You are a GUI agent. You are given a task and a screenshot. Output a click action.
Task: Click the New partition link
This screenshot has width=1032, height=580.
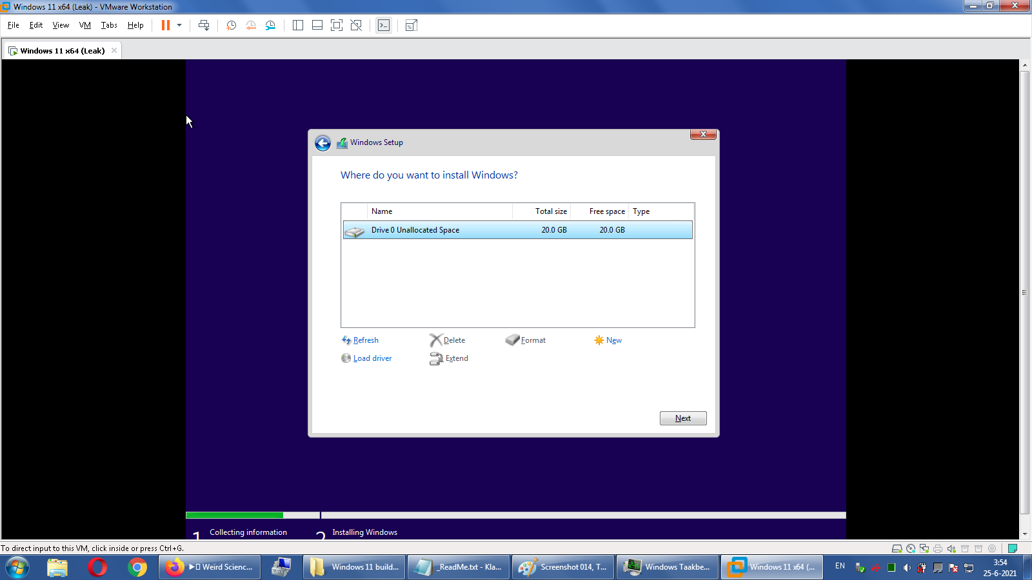[613, 340]
